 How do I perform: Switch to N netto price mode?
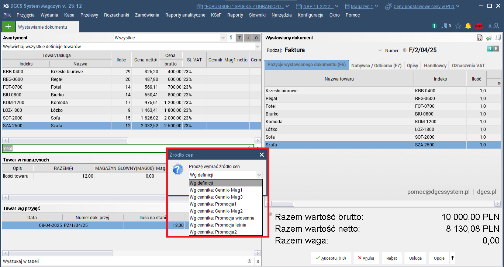point(490,49)
